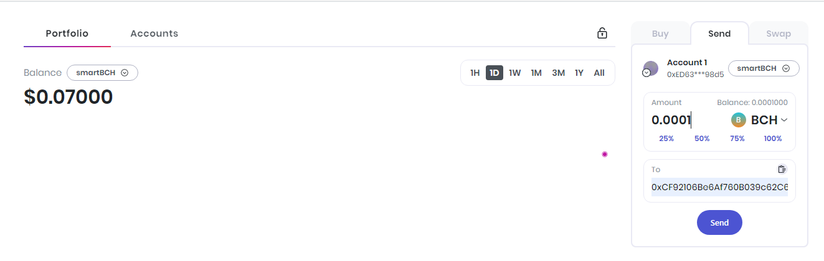Click the BCH coin logo icon
The image size is (824, 261).
(x=738, y=121)
